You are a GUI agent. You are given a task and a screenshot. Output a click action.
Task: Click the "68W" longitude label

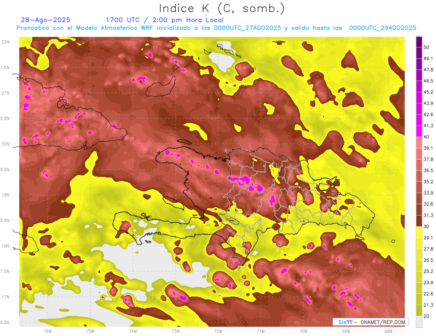pyautogui.click(x=388, y=331)
